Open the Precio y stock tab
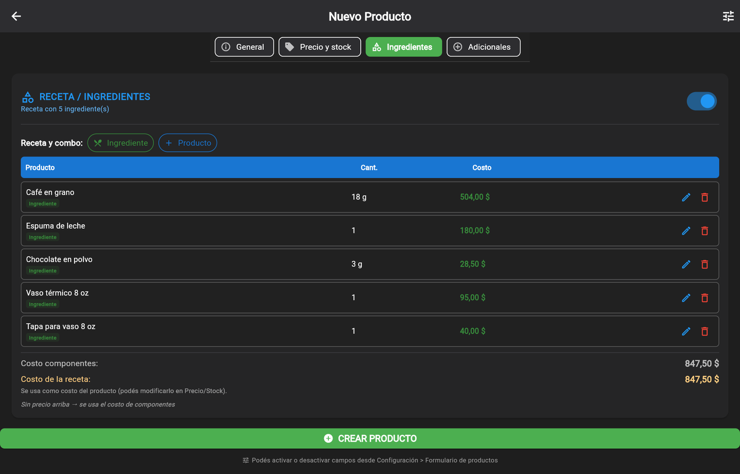 pos(320,47)
